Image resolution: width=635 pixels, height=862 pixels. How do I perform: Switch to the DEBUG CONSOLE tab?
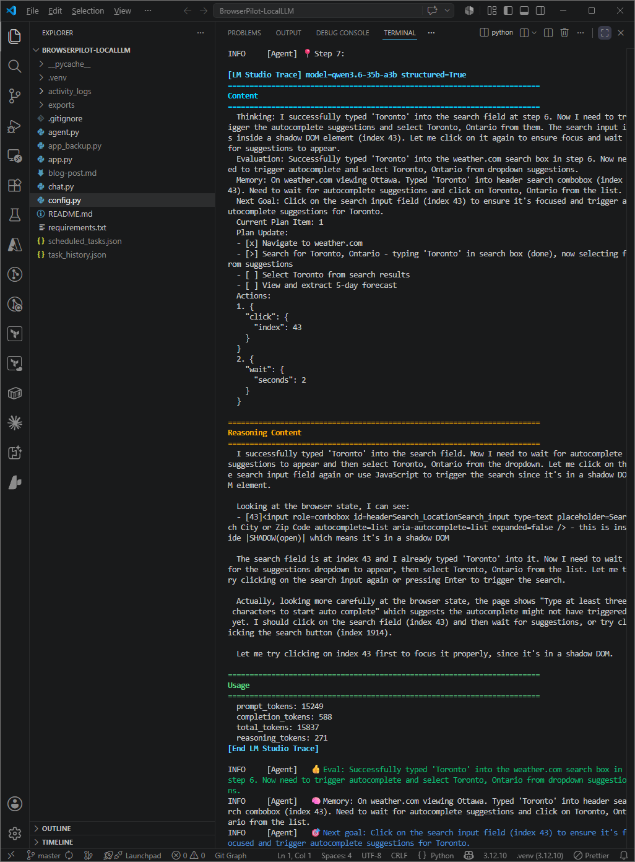[x=342, y=33]
